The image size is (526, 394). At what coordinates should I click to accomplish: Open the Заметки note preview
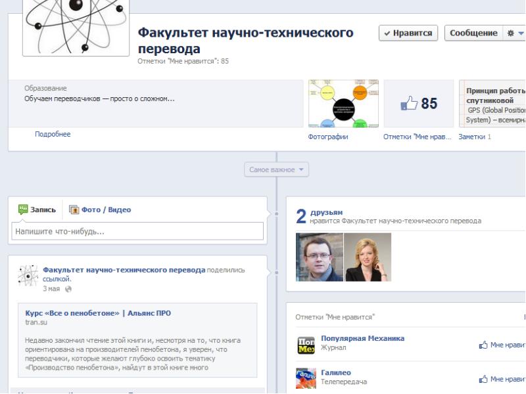coord(492,104)
